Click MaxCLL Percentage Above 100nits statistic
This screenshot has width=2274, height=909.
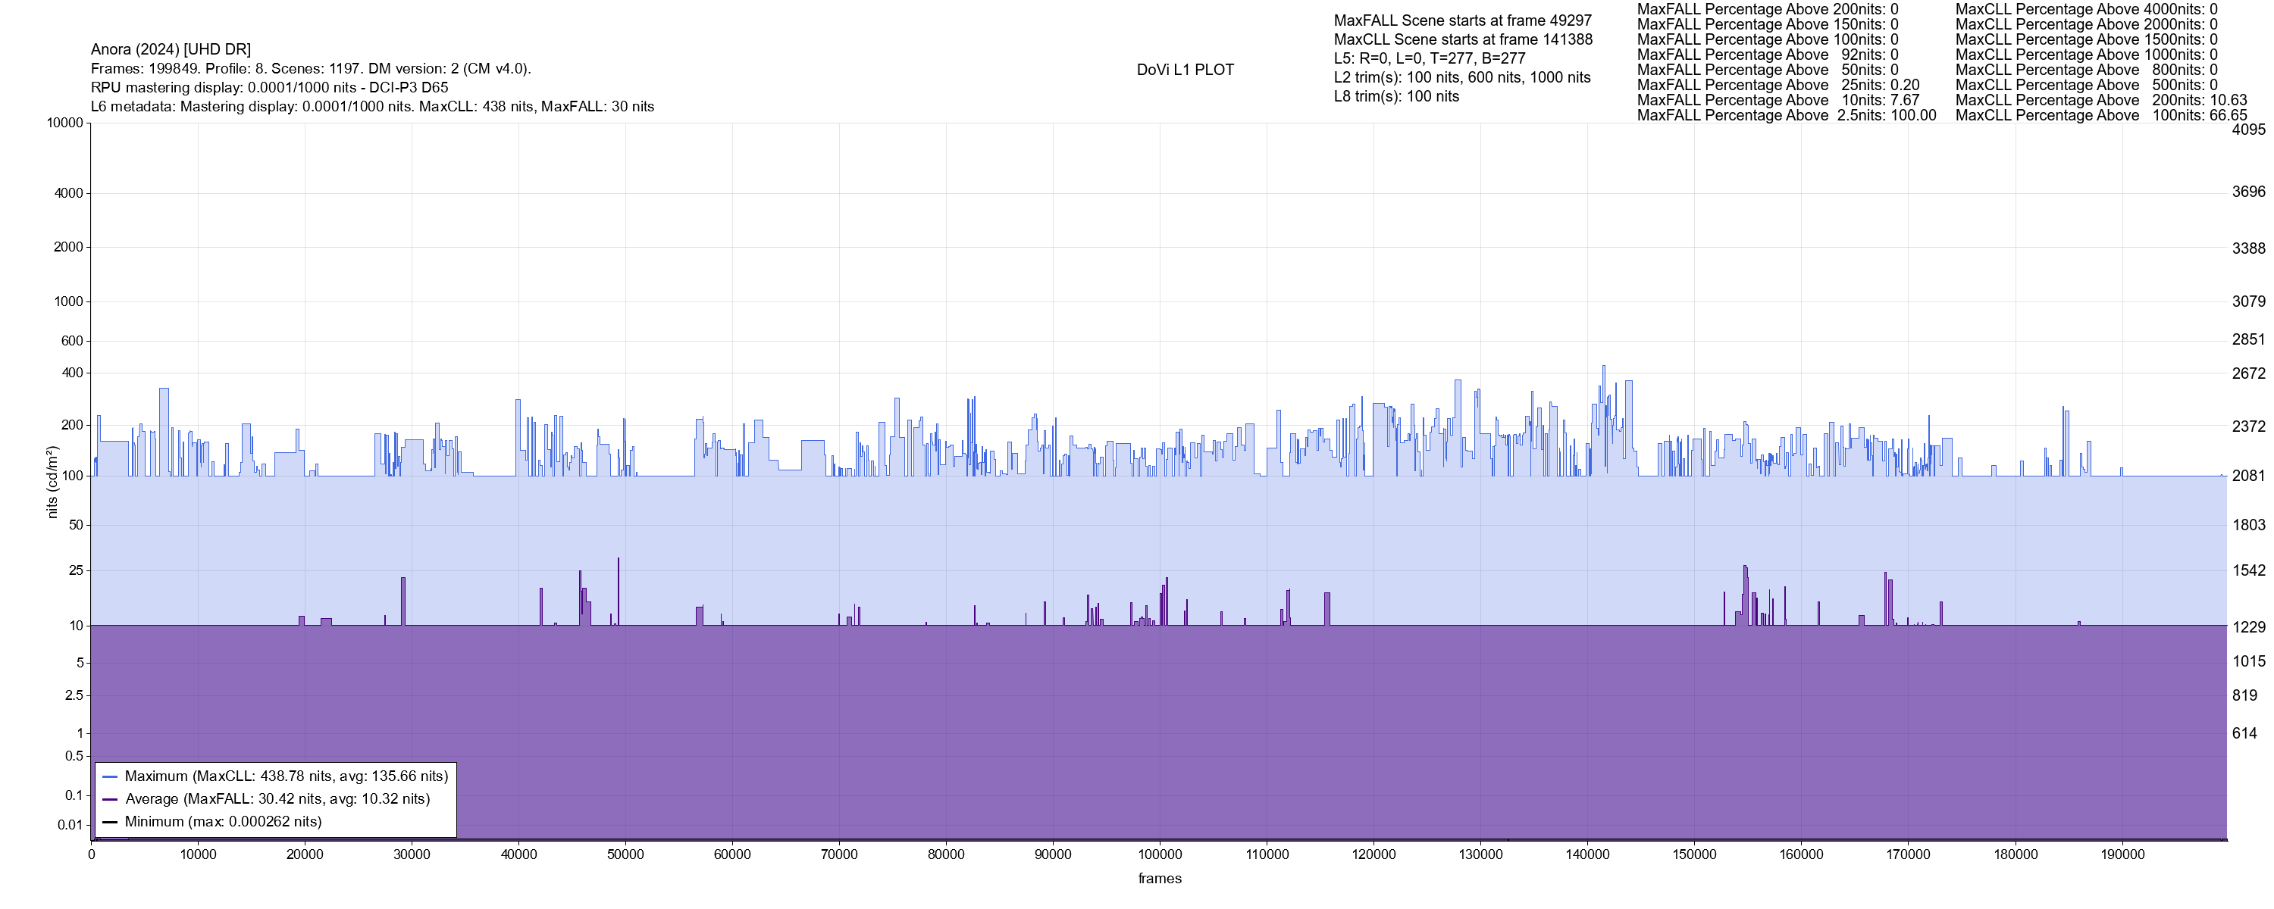[x=2101, y=116]
